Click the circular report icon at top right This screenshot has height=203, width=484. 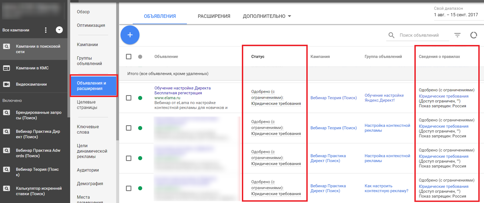(x=473, y=35)
